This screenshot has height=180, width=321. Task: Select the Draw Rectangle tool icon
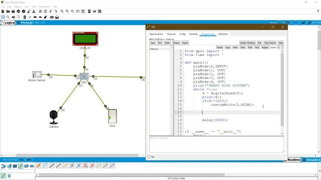click(x=35, y=17)
